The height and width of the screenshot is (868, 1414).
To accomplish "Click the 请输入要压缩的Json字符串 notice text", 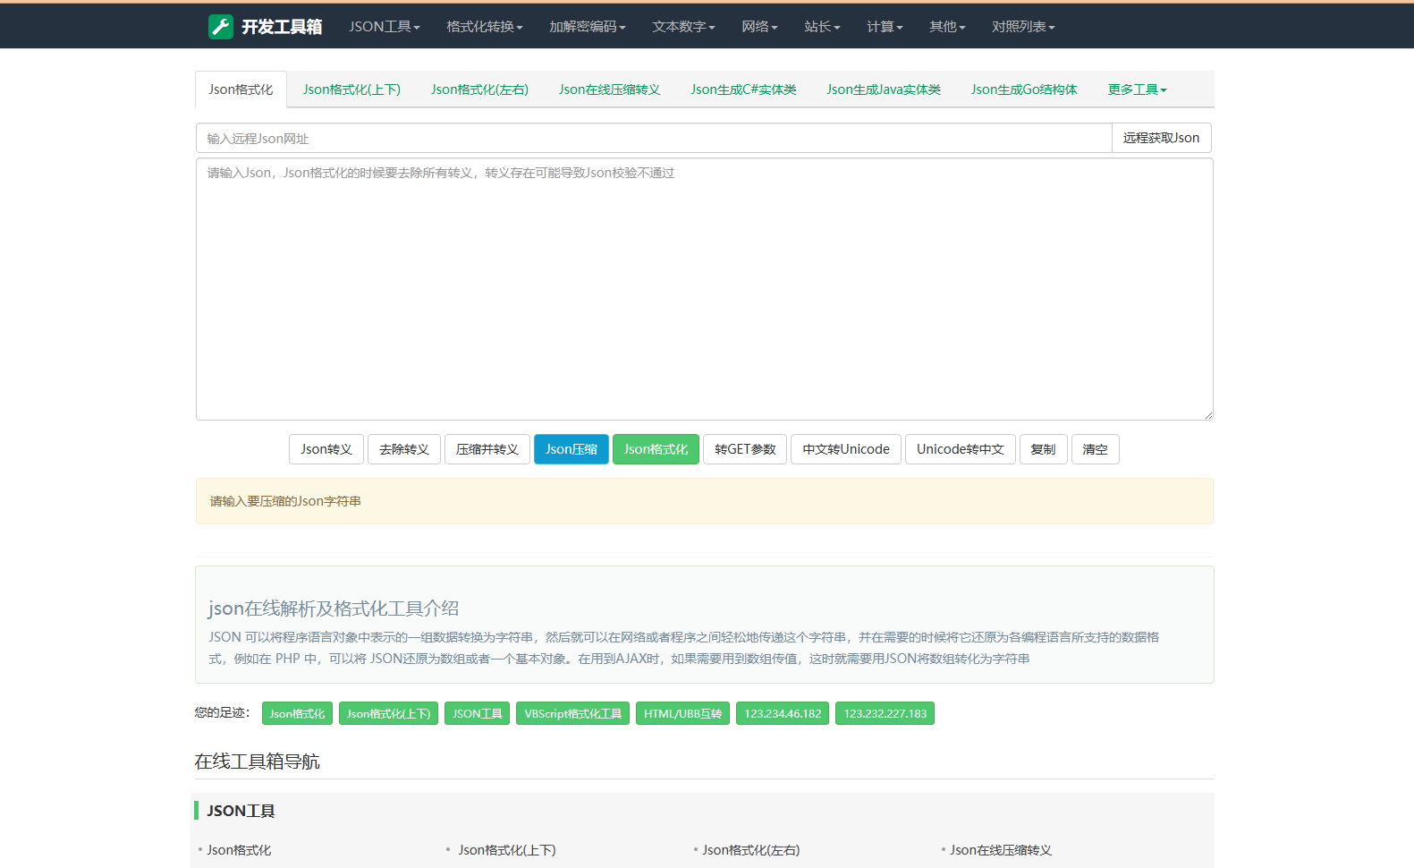I will 285,501.
